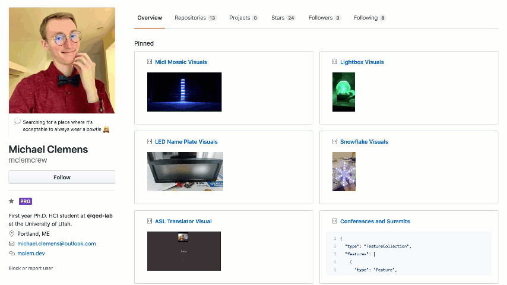Click the 'FeatureCollection' code line
Screen dimensions: 507x285
click(378, 246)
